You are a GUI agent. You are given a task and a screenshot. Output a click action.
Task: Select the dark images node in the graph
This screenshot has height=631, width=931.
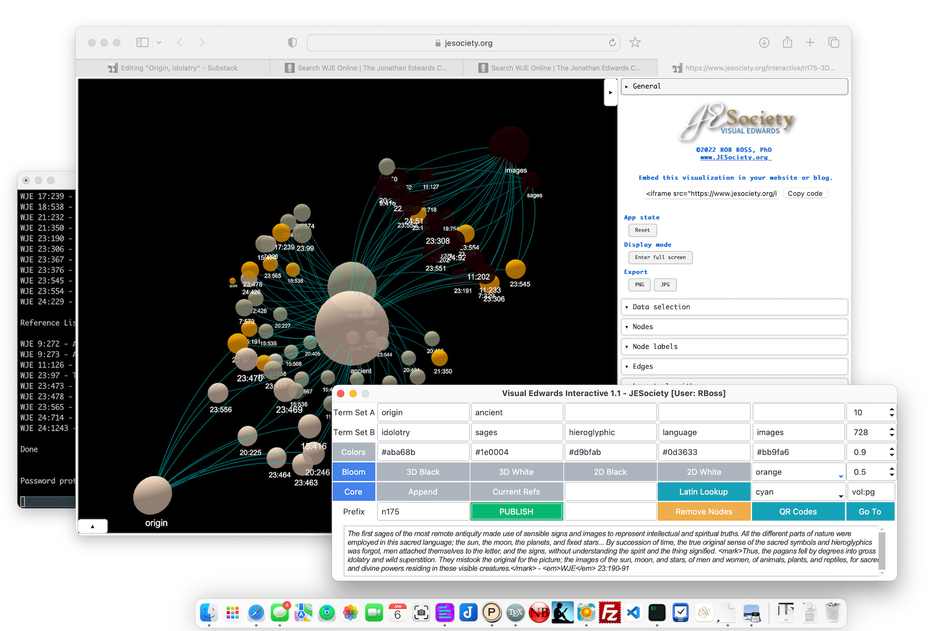[x=509, y=145]
